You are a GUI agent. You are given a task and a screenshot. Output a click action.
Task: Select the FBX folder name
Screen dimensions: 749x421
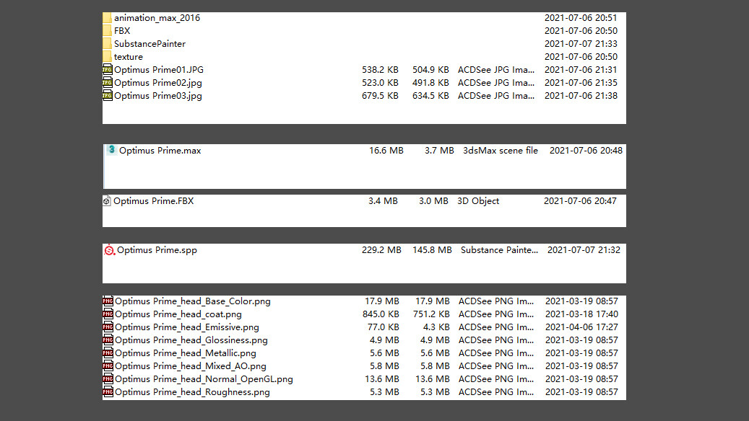click(122, 30)
